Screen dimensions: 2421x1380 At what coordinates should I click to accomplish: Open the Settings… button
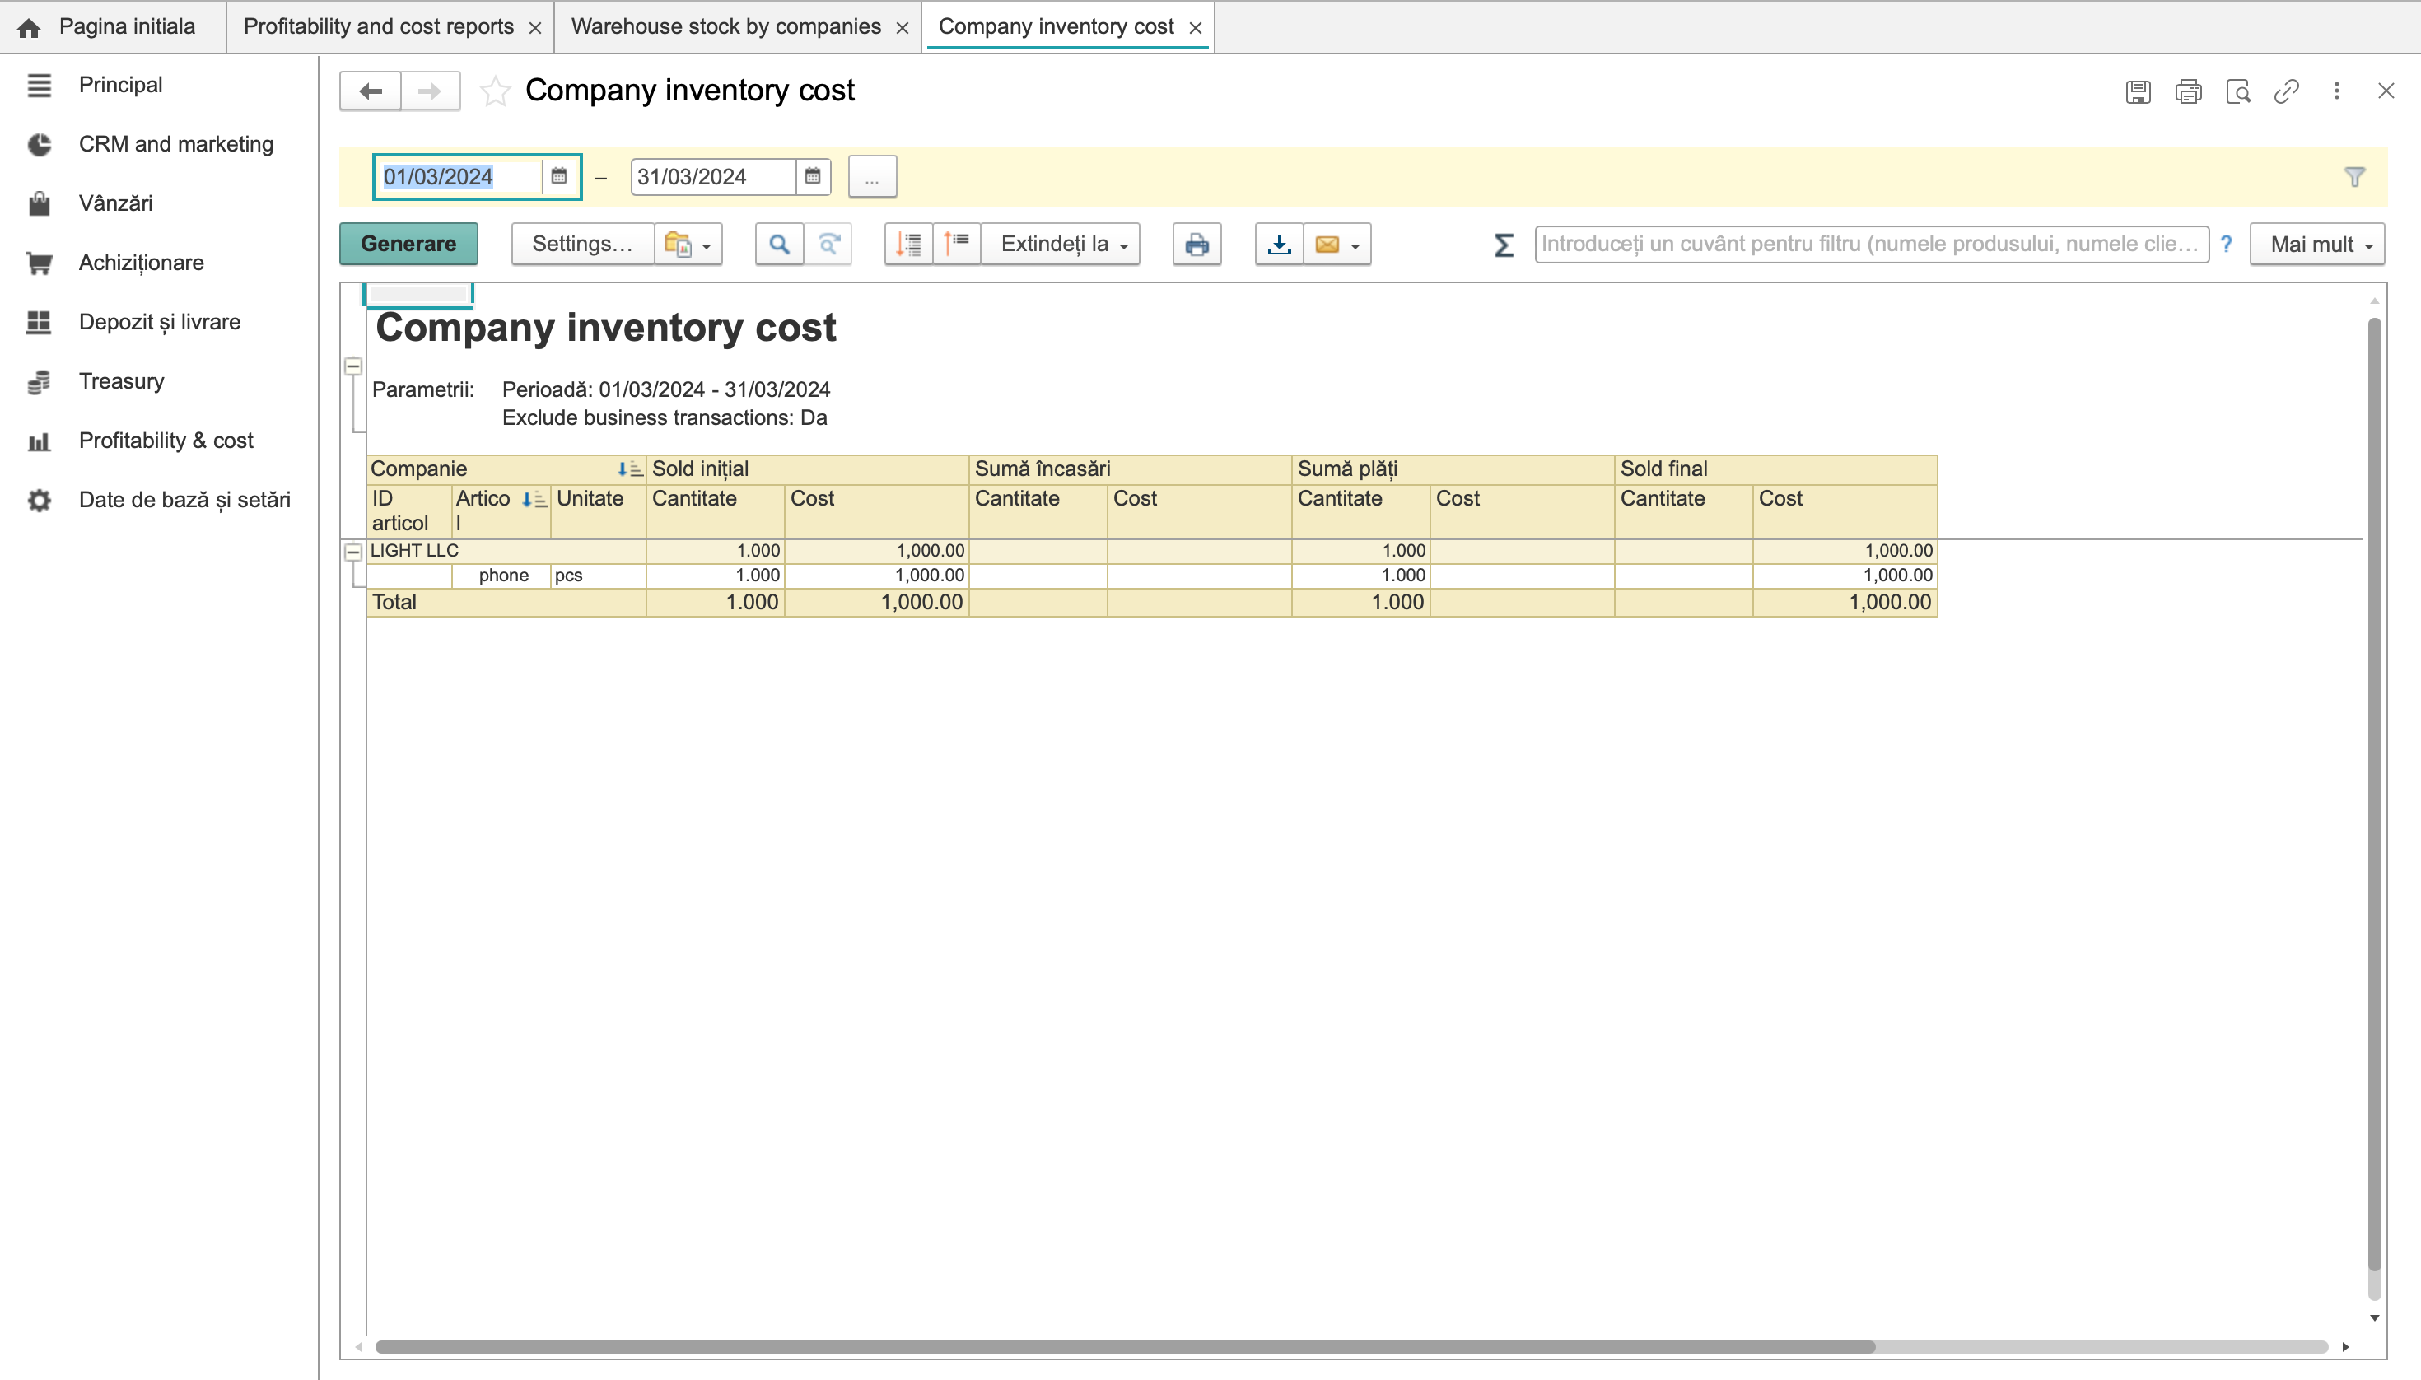point(582,244)
